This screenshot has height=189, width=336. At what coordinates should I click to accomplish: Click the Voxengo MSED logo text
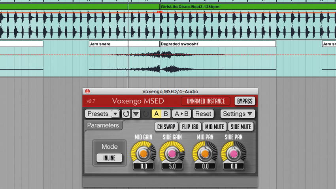click(138, 101)
